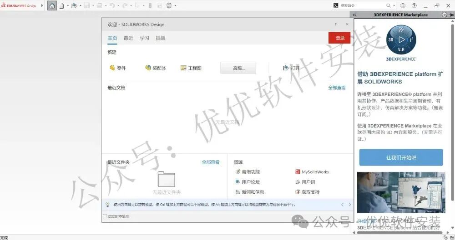Screen dimensions: 455x240
Task: Click the empty recent folder icon
Action: (x=166, y=179)
